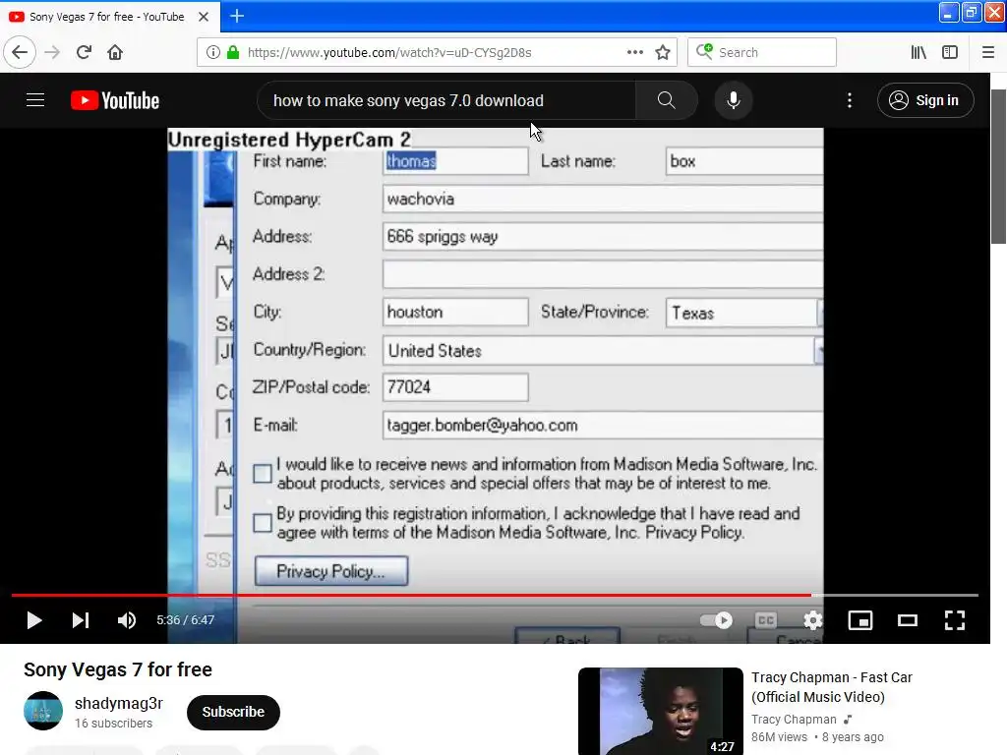Seek on the red video progress bar
The width and height of the screenshot is (1007, 755).
click(495, 595)
